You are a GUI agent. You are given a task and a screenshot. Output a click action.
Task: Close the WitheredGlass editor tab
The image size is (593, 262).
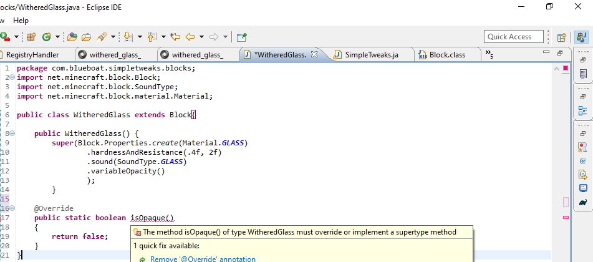point(314,54)
